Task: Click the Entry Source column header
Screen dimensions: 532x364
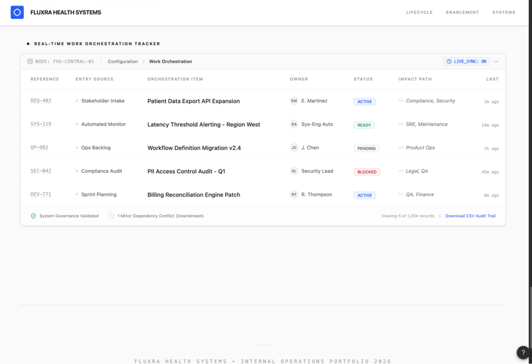Action: [95, 79]
